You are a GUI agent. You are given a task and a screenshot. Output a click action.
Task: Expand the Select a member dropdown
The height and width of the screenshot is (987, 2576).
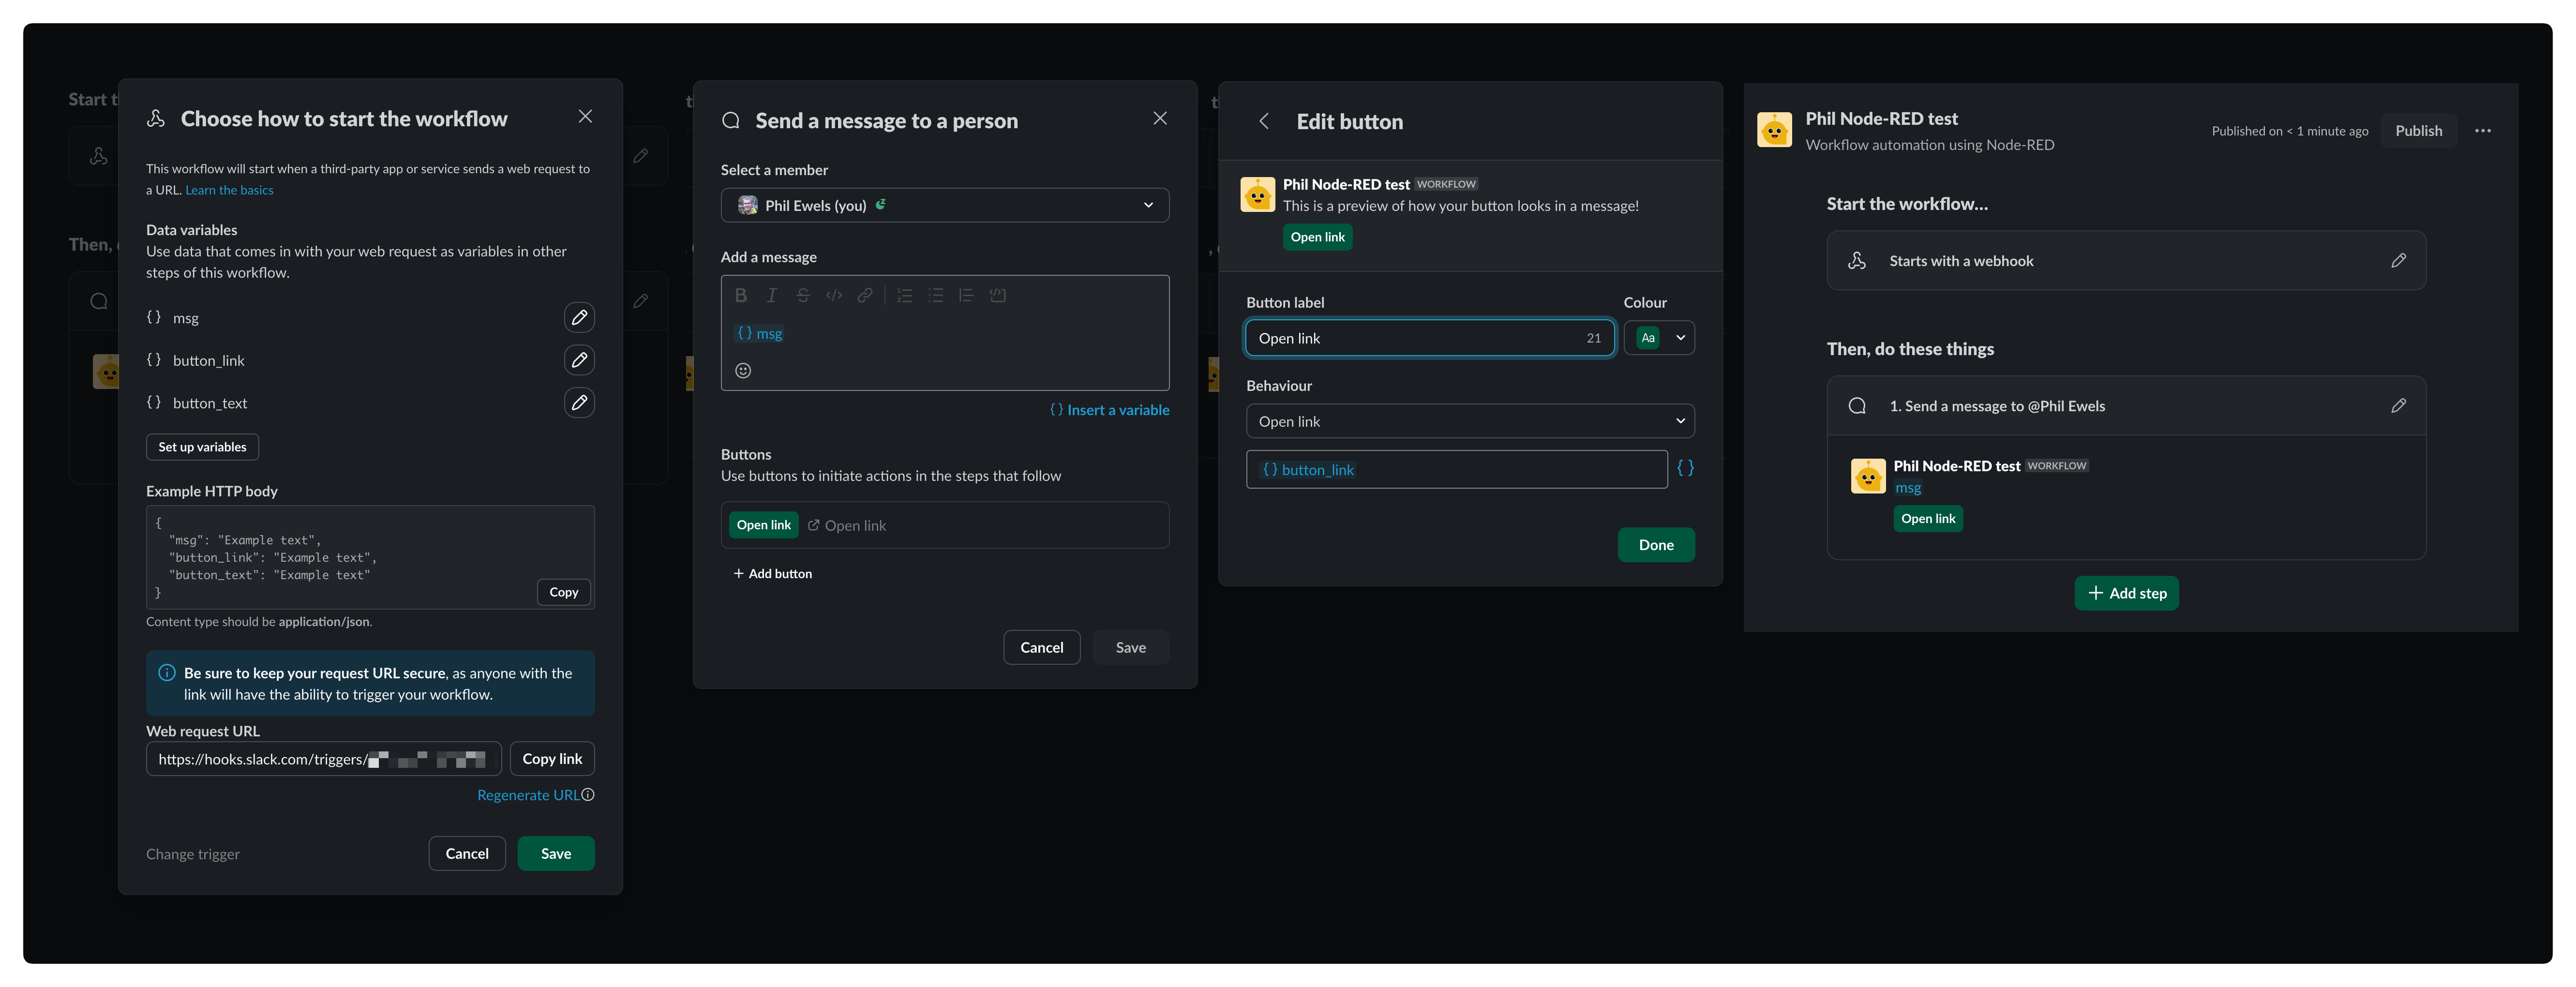click(x=944, y=205)
